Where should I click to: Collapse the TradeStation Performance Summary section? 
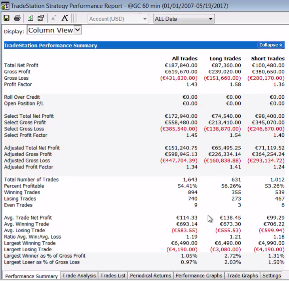[271, 45]
